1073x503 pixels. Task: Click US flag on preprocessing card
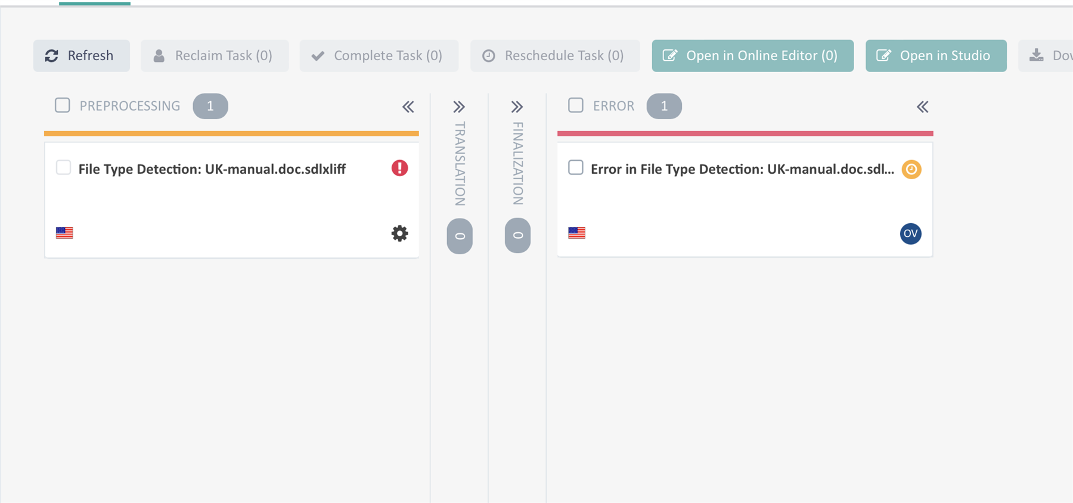click(64, 233)
